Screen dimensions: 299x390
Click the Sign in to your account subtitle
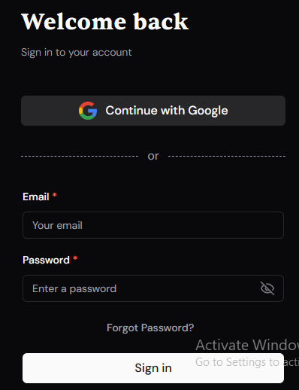(x=77, y=53)
